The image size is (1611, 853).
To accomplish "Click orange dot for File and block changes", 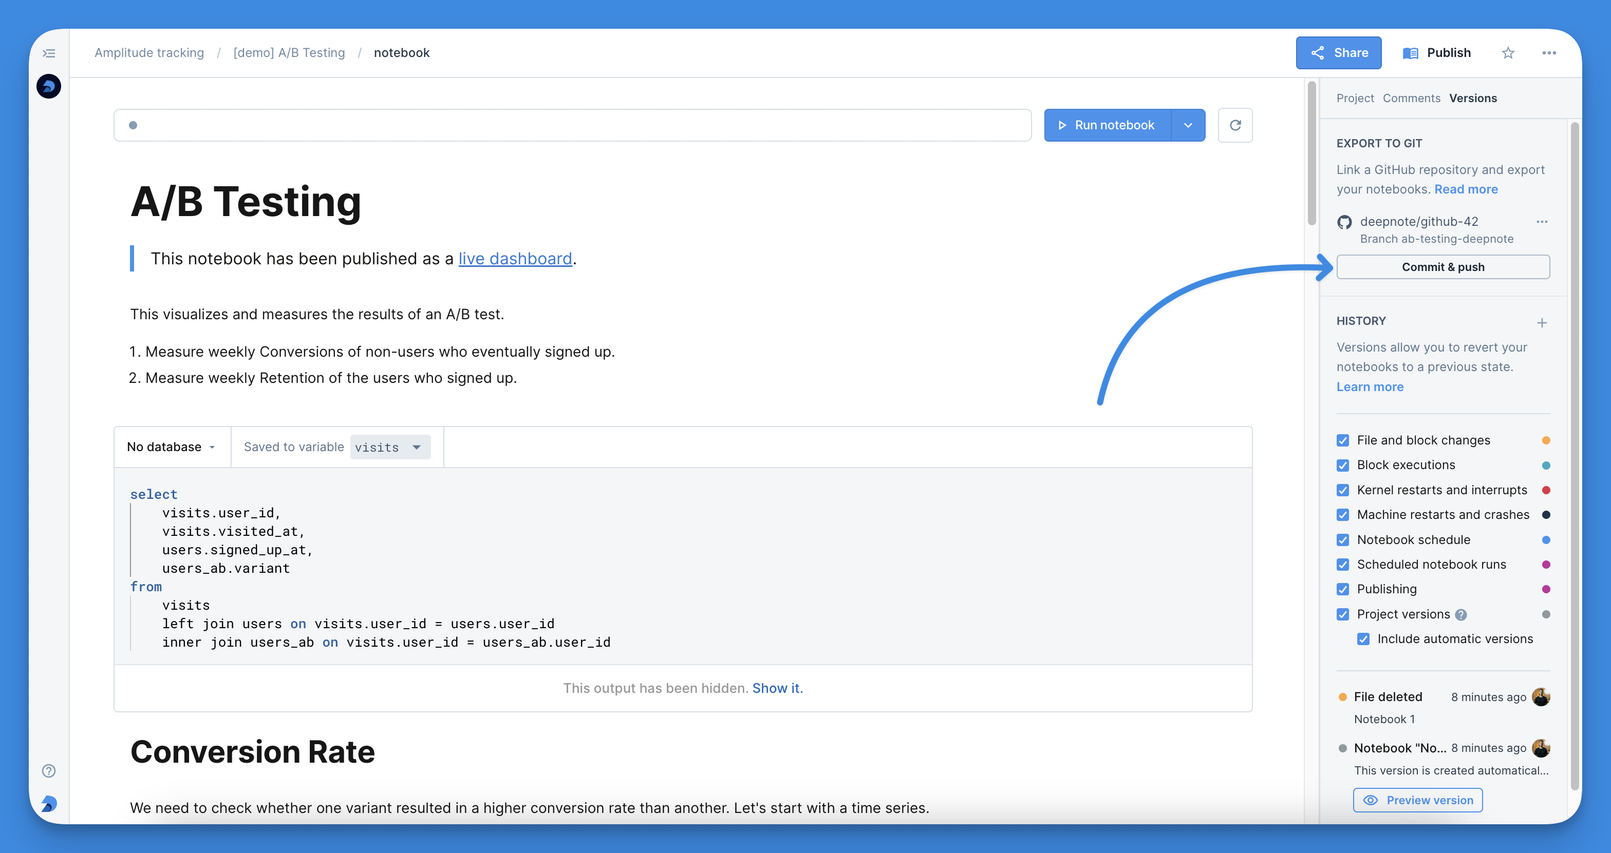I will (1546, 440).
